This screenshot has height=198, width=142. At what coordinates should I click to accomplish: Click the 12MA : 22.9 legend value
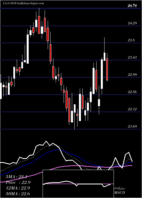click(x=18, y=188)
